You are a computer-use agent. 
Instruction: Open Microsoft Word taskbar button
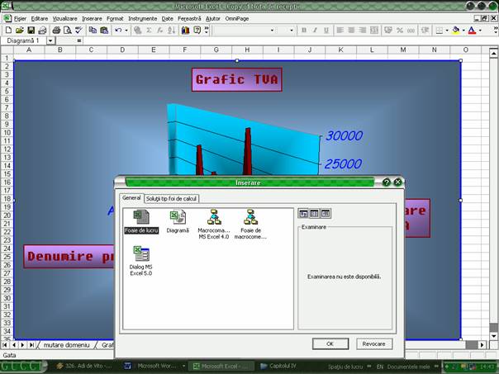point(154,366)
